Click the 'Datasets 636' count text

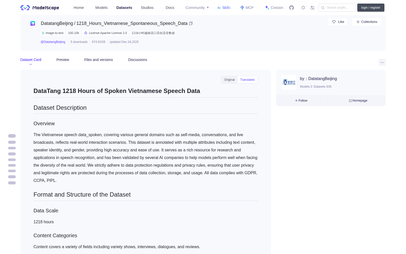[x=323, y=87]
